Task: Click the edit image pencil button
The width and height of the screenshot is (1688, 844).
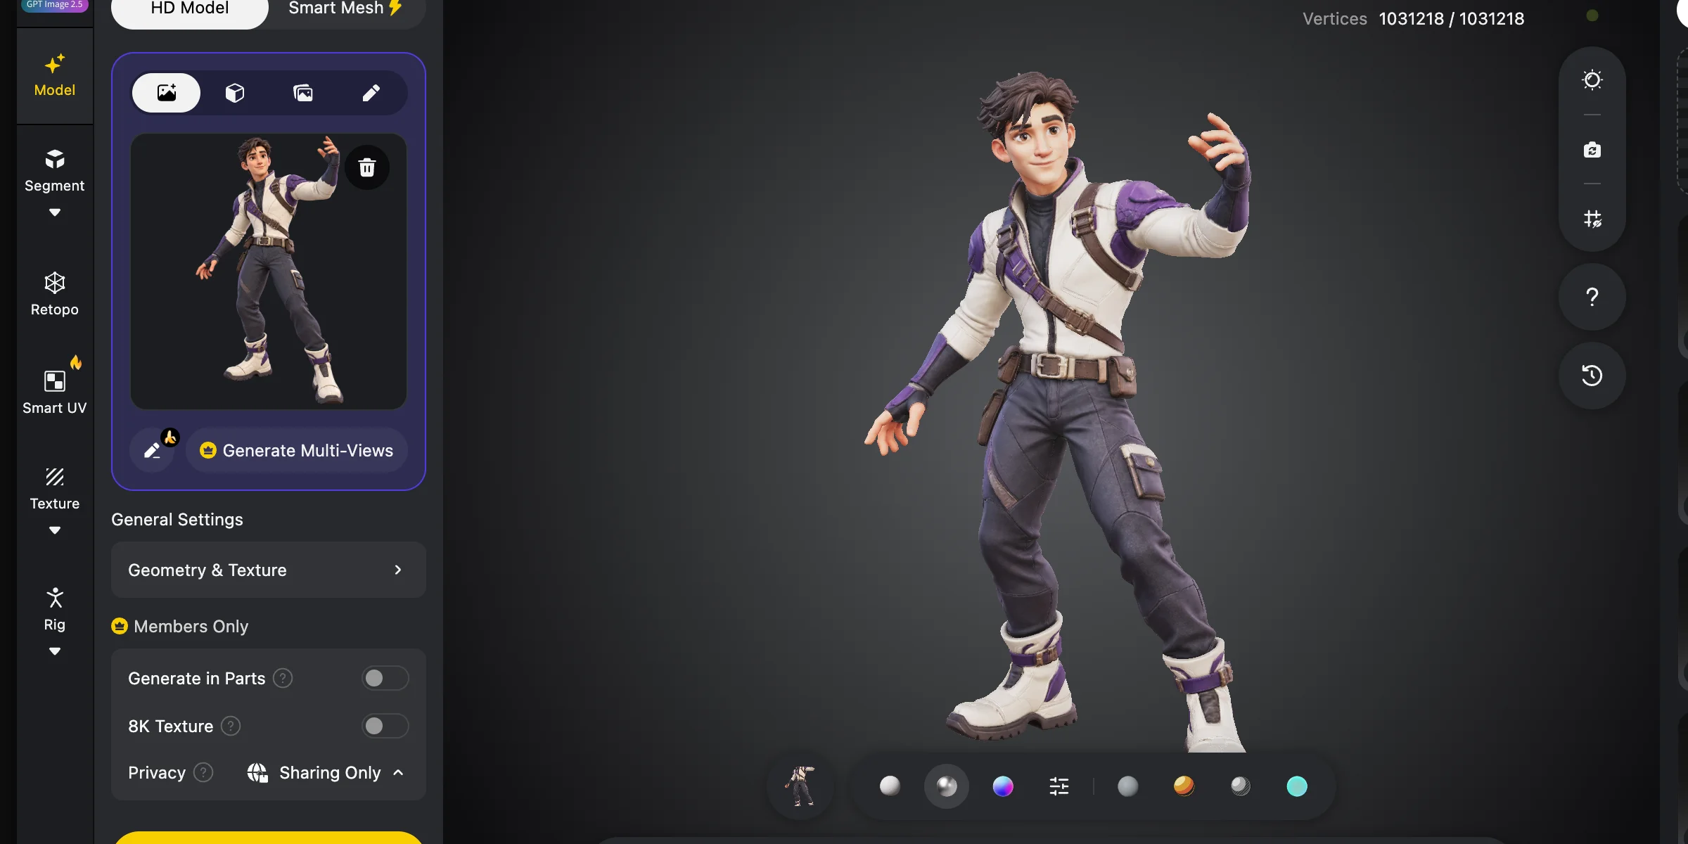Action: [153, 450]
